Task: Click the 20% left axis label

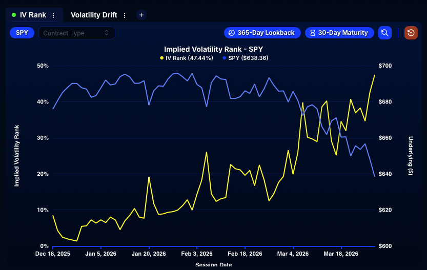Action: [x=43, y=174]
